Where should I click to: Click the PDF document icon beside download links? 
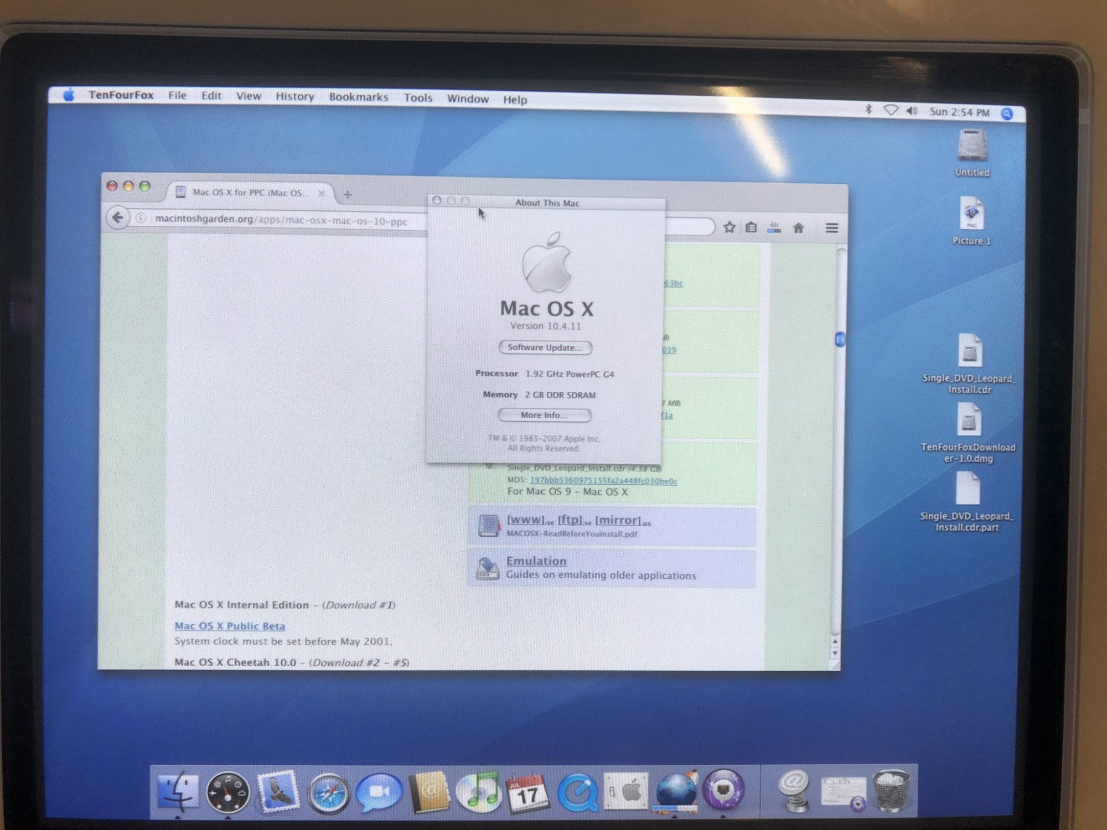489,526
